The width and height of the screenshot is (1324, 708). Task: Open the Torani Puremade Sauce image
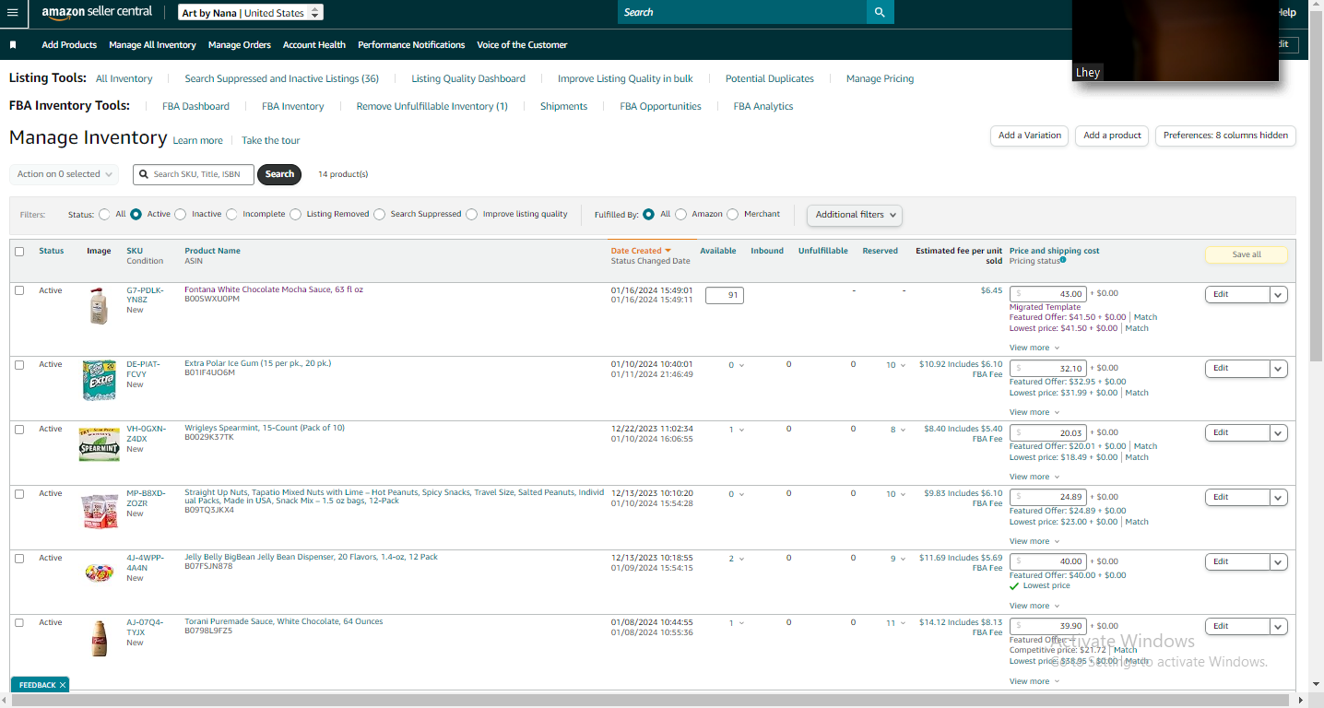[99, 638]
